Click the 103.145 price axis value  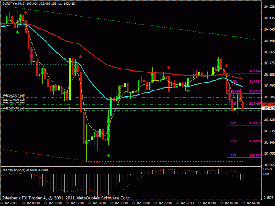pos(269,142)
